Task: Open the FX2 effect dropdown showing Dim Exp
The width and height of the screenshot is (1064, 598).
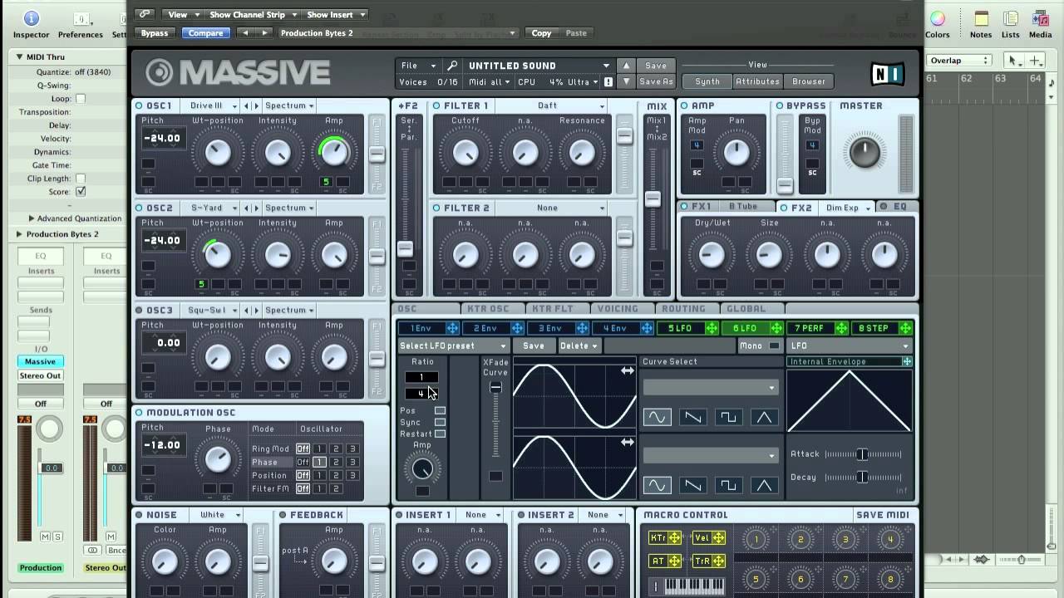Action: point(847,208)
